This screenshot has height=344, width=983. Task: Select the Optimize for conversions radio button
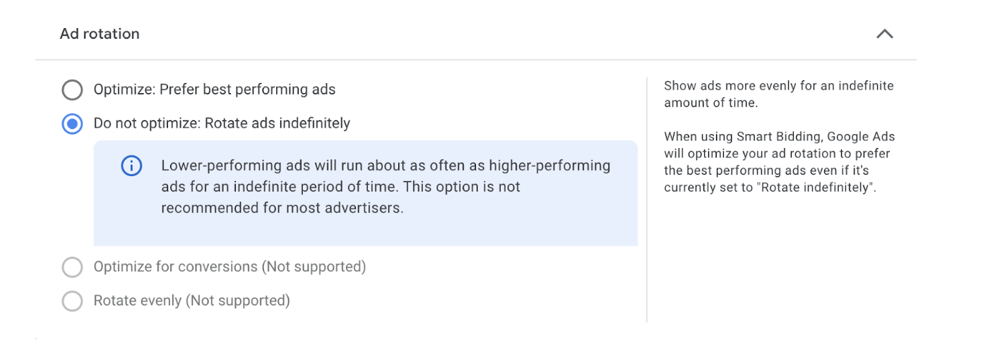coord(72,267)
